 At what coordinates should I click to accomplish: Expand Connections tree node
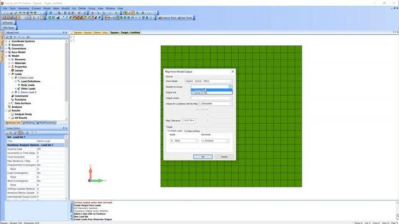(x=6, y=49)
